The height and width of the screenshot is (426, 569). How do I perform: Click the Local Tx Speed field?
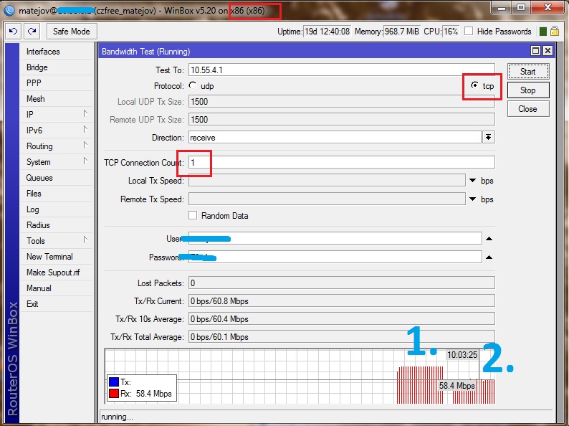point(327,180)
